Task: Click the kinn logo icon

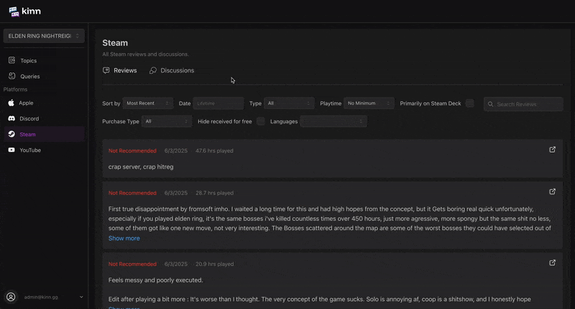Action: tap(14, 11)
